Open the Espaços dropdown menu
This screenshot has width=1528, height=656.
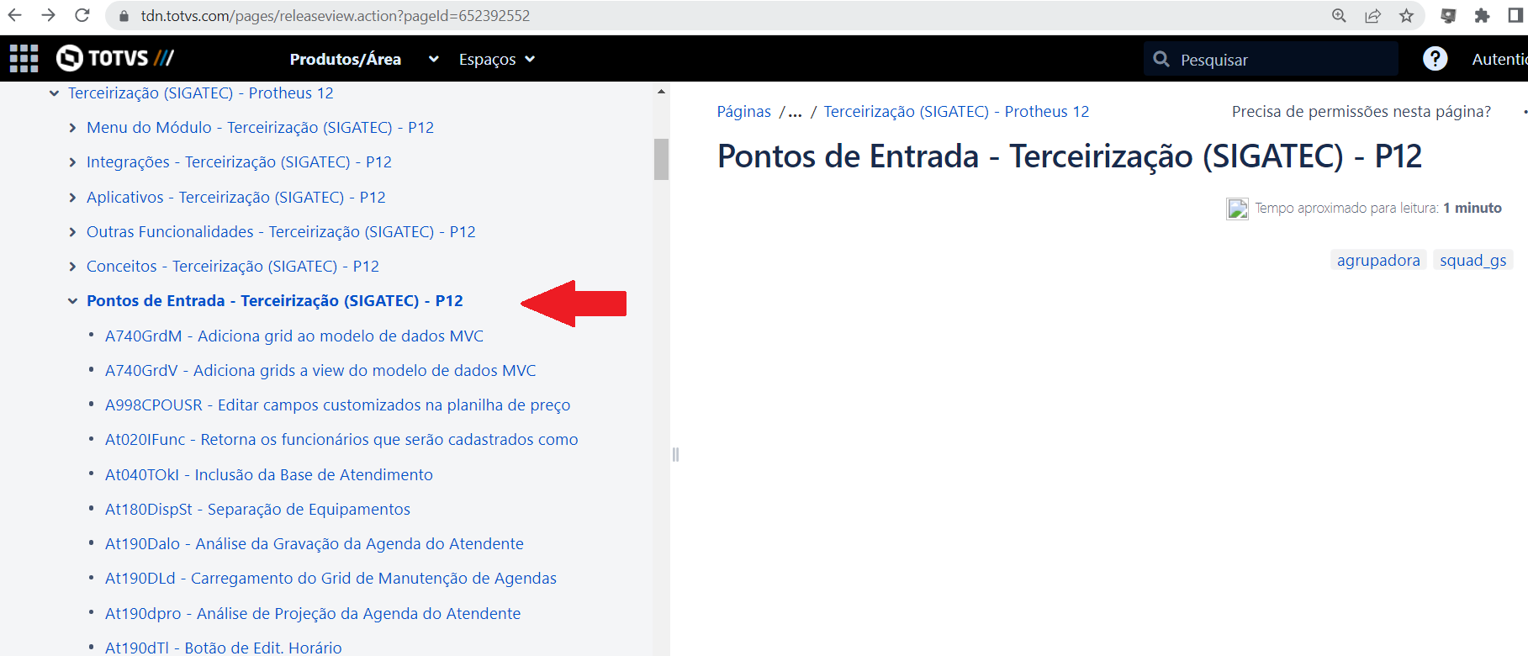(497, 59)
